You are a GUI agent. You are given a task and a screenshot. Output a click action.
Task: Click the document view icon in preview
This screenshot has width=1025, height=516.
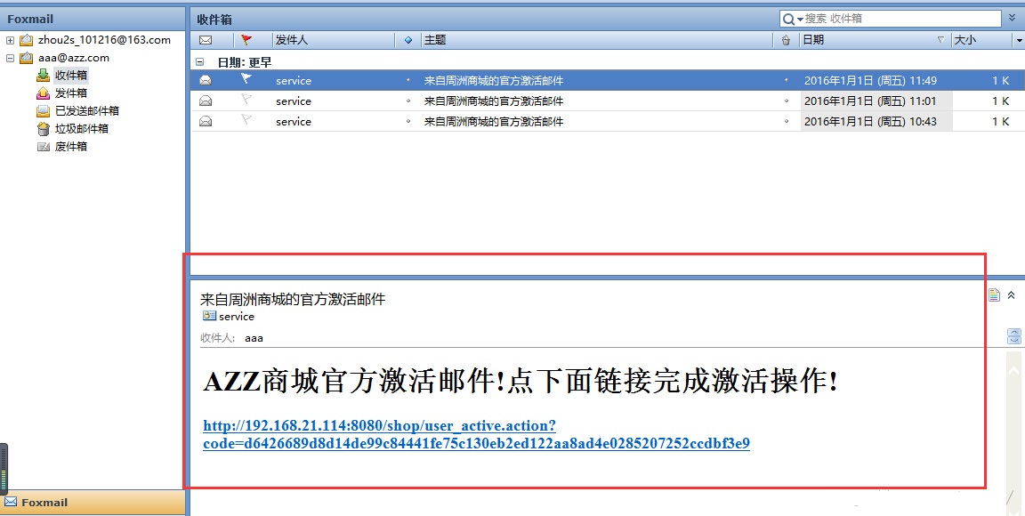coord(994,295)
